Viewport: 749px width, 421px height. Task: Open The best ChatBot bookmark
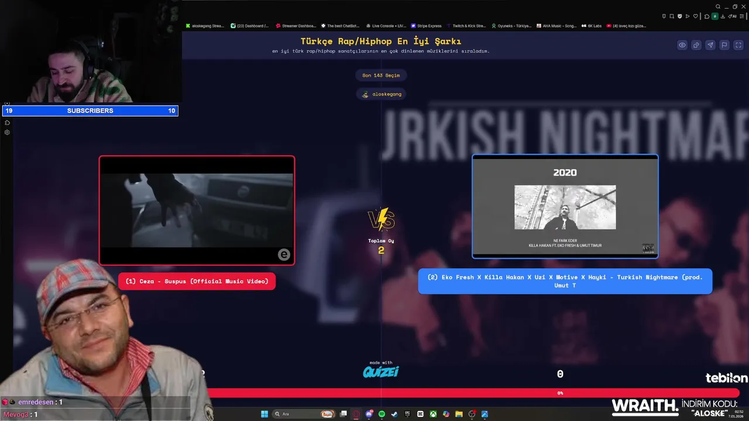[339, 26]
